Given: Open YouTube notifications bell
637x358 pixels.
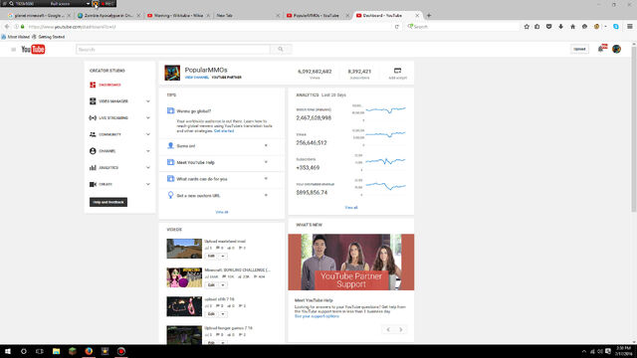Looking at the screenshot, I should (601, 49).
